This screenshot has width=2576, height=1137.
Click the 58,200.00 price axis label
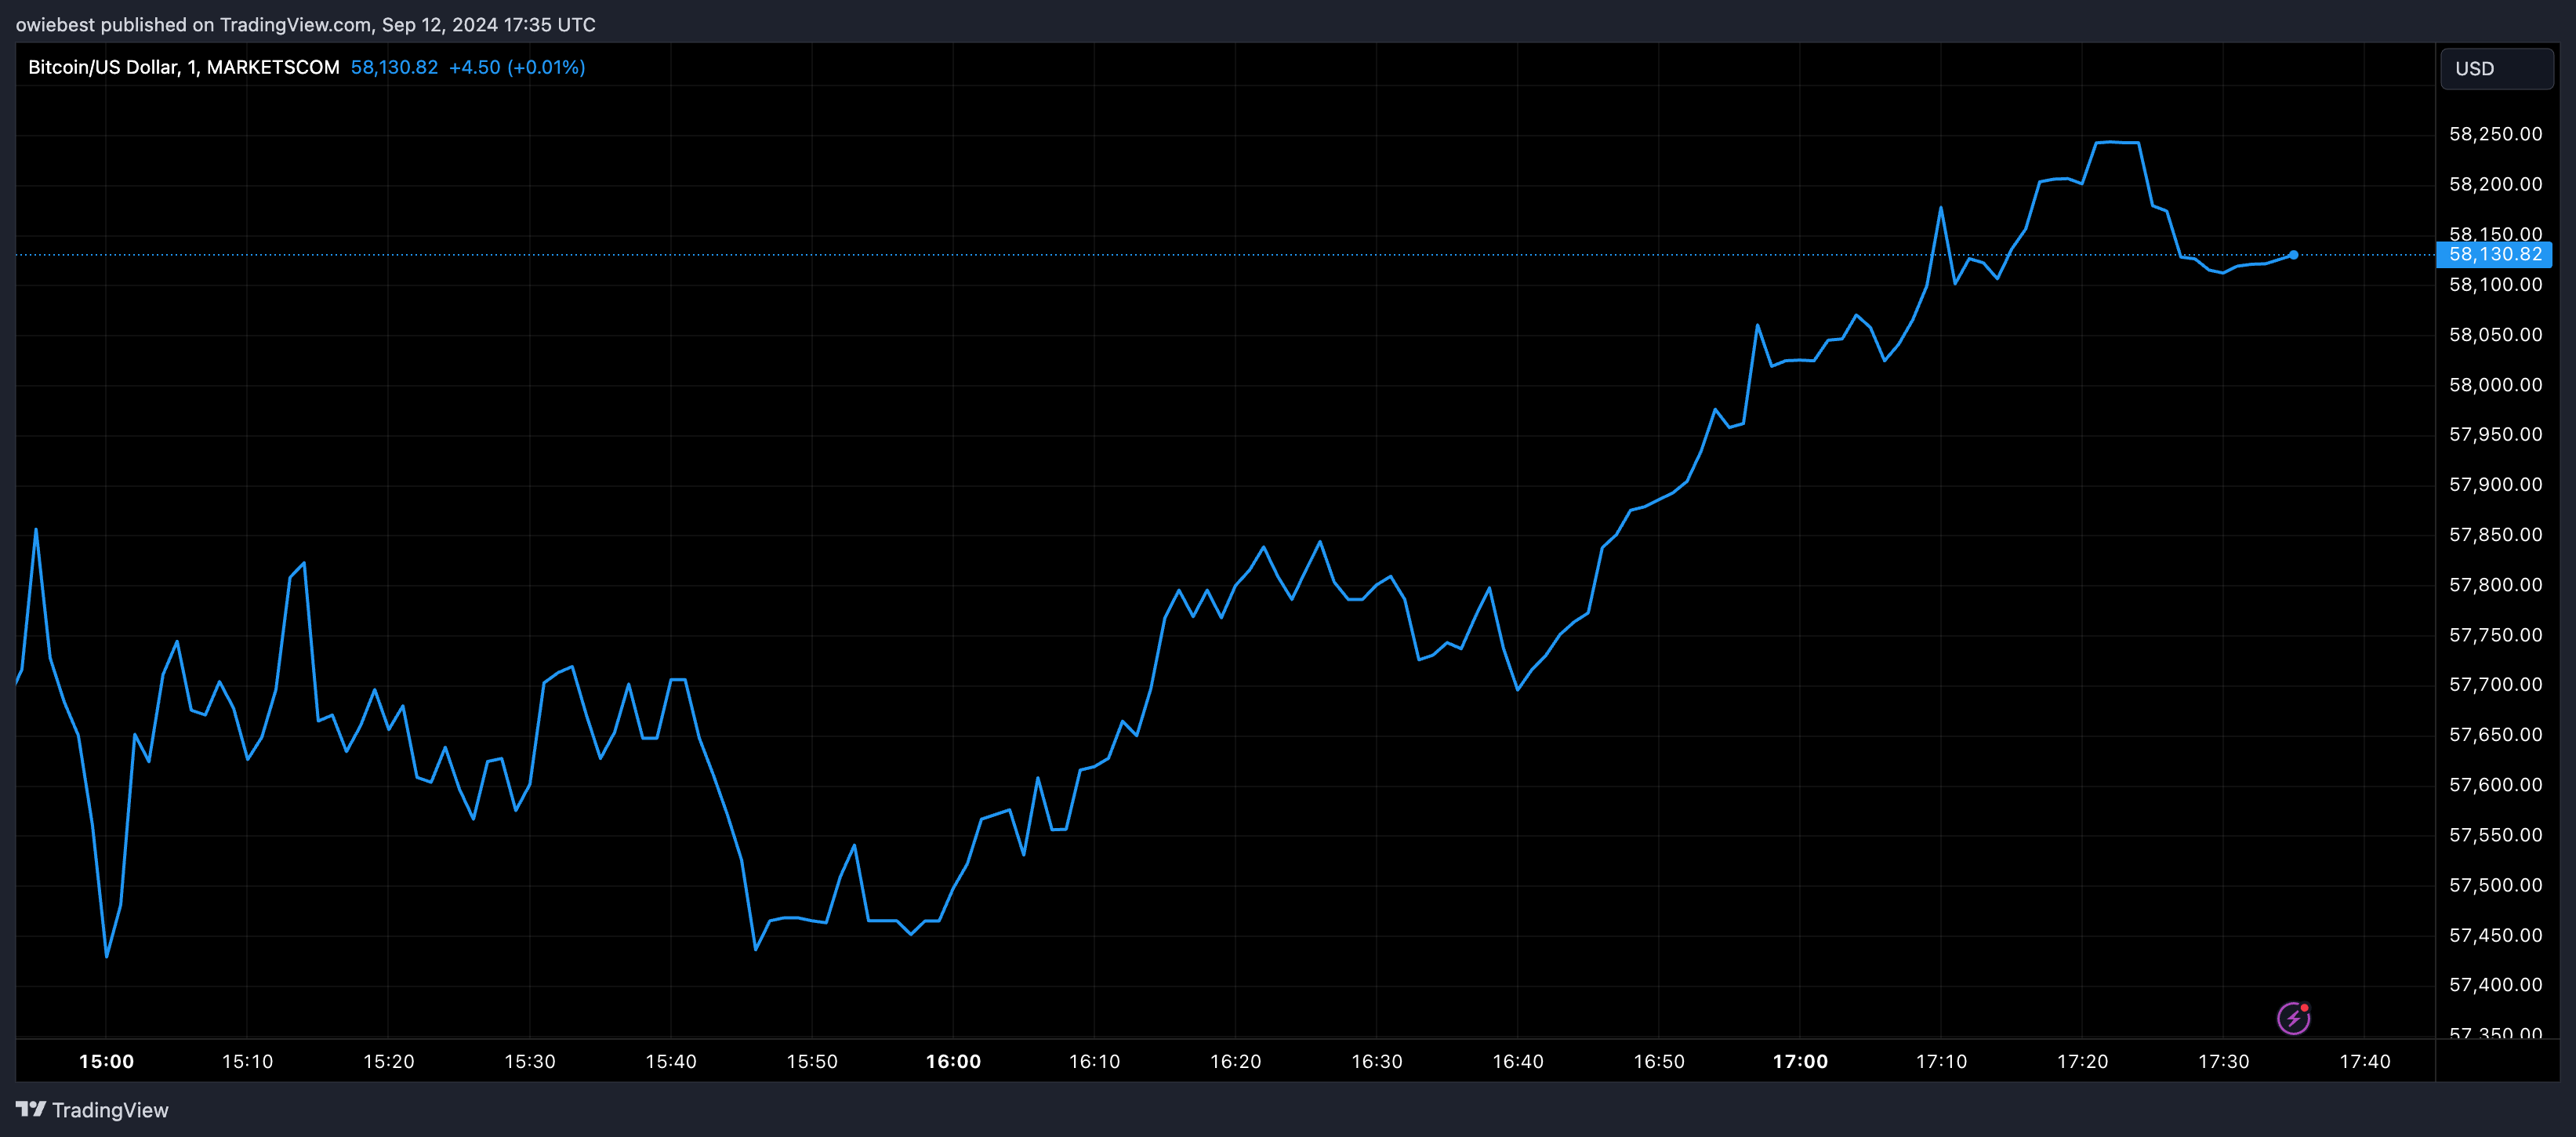click(2495, 184)
